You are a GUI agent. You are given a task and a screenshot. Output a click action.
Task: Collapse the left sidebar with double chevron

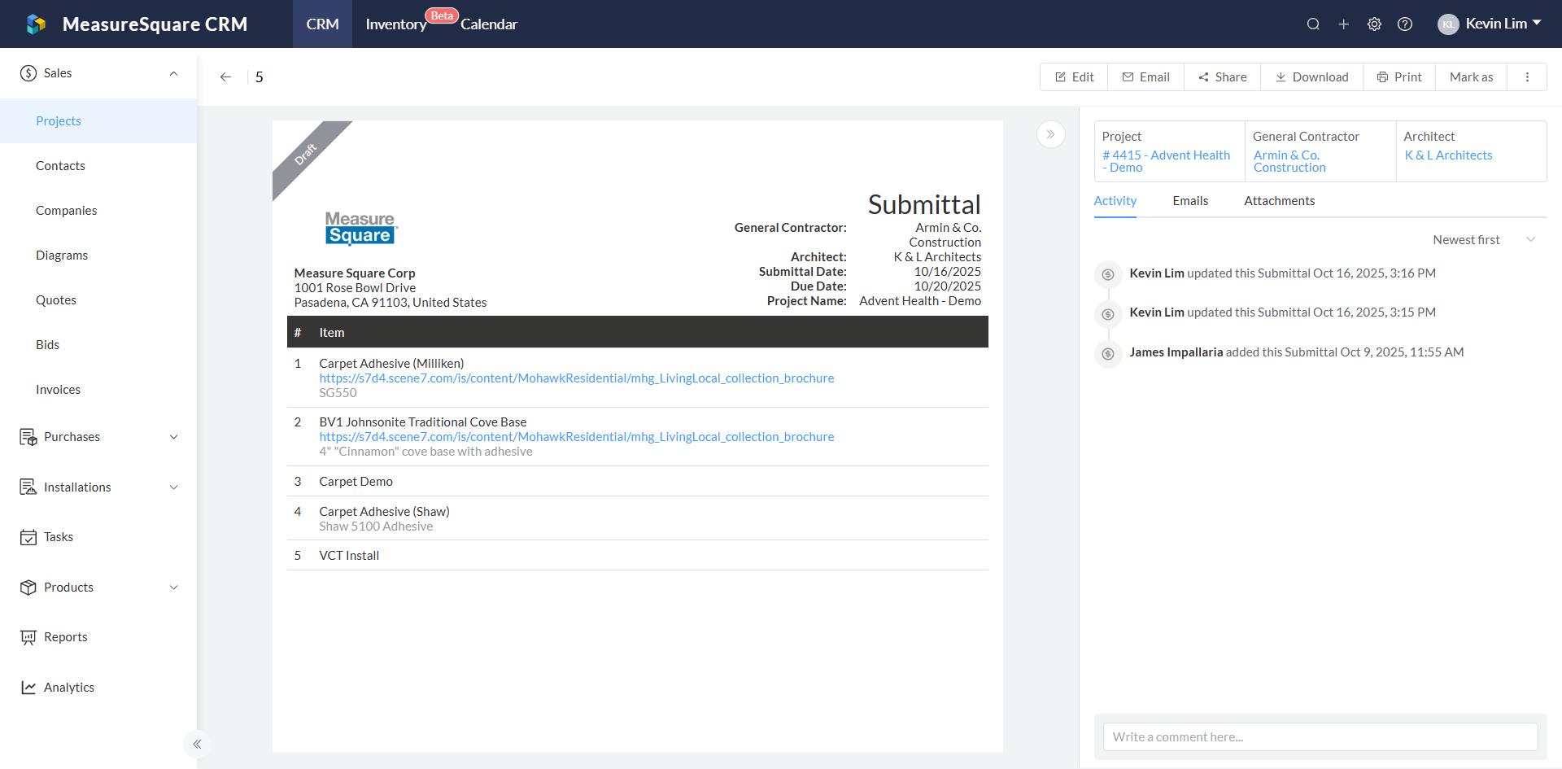pos(197,744)
